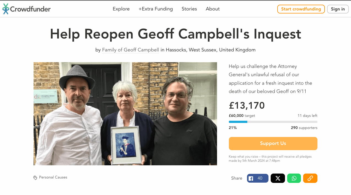Open the +Extra Funding menu
351x195 pixels.
click(x=156, y=9)
